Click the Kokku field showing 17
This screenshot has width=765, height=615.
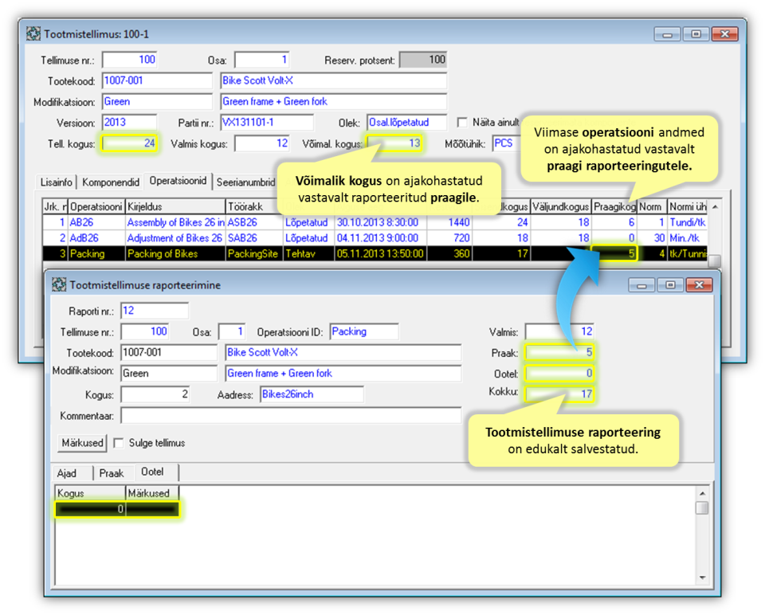click(559, 394)
